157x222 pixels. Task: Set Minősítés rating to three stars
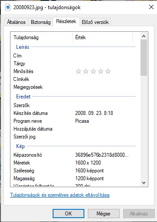tap(93, 71)
